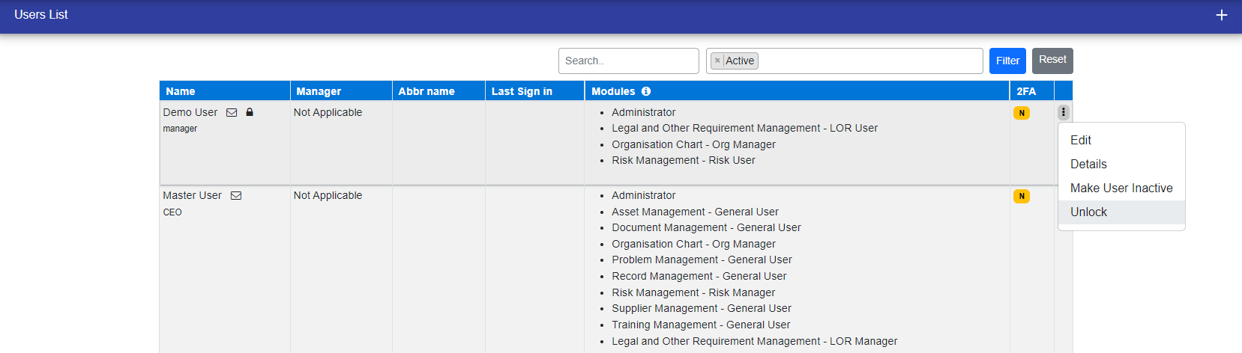Focus the Search text field
This screenshot has height=353, width=1242.
(628, 61)
